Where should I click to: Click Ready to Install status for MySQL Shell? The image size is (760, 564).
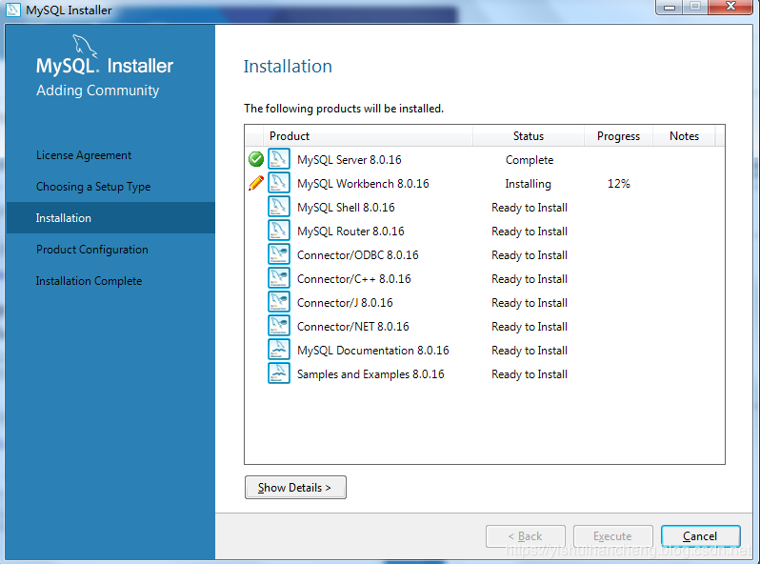tap(530, 208)
